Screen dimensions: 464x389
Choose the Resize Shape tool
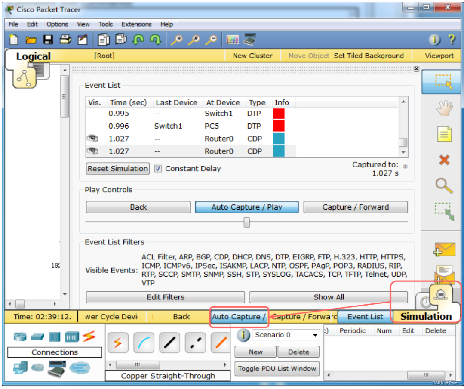tap(444, 211)
